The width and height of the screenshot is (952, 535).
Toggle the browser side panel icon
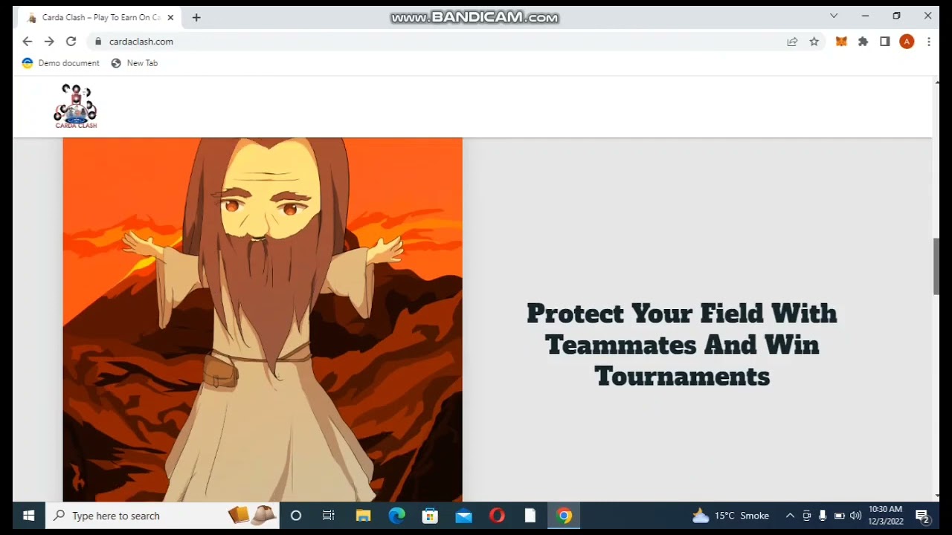[x=884, y=42]
